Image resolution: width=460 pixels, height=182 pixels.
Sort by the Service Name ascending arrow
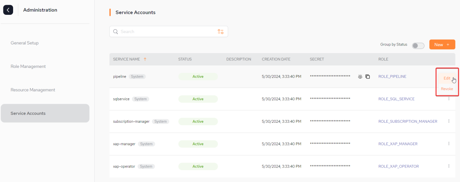145,59
